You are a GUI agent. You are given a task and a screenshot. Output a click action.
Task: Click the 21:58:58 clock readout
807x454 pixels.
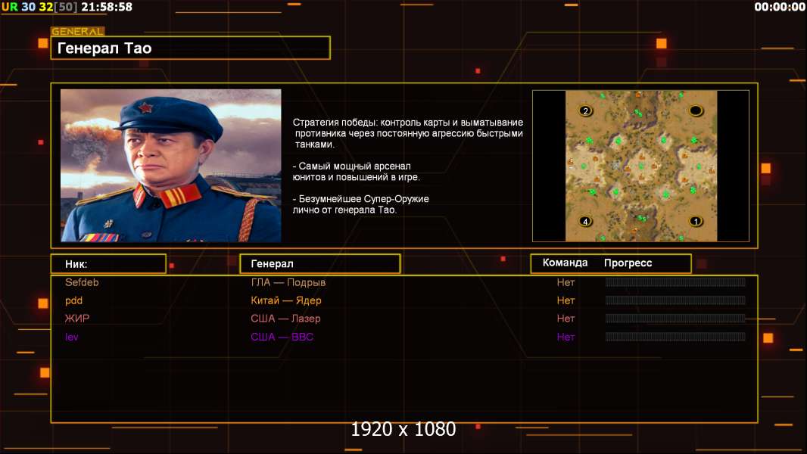pyautogui.click(x=107, y=8)
